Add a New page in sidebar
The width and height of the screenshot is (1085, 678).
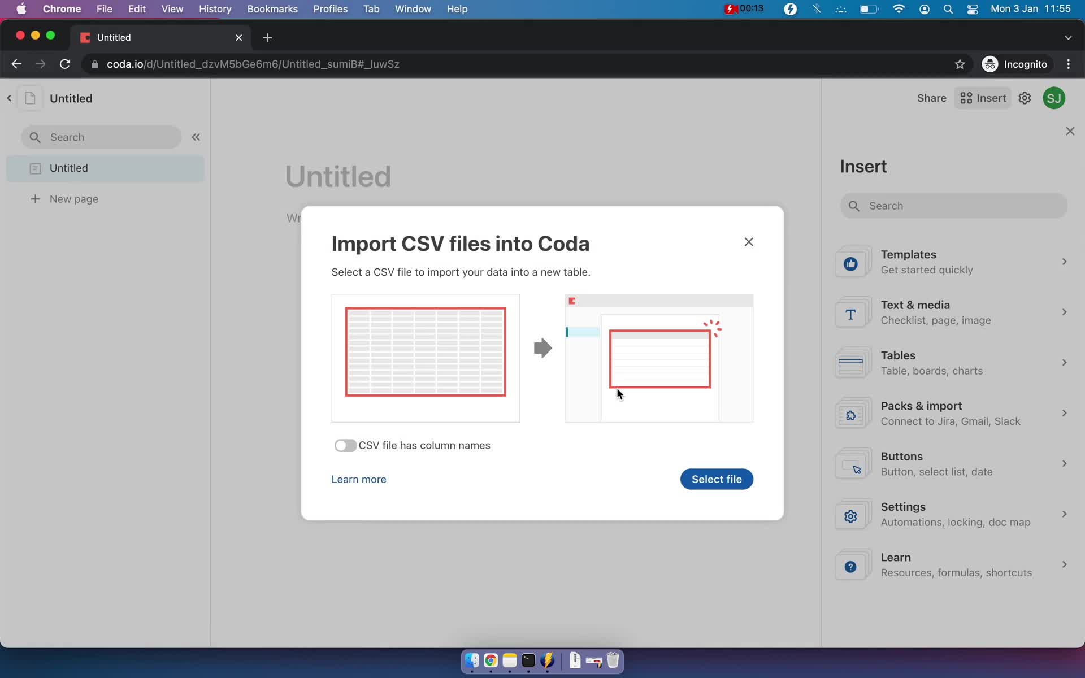pos(64,199)
